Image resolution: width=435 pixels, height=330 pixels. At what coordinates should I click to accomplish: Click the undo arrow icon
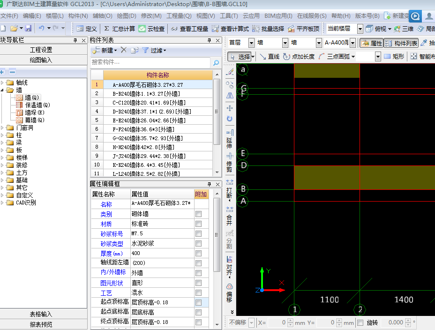[41, 28]
